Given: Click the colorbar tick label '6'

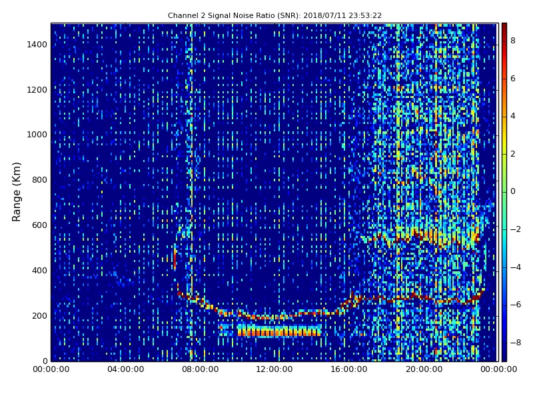Looking at the screenshot, I should click(x=513, y=79).
